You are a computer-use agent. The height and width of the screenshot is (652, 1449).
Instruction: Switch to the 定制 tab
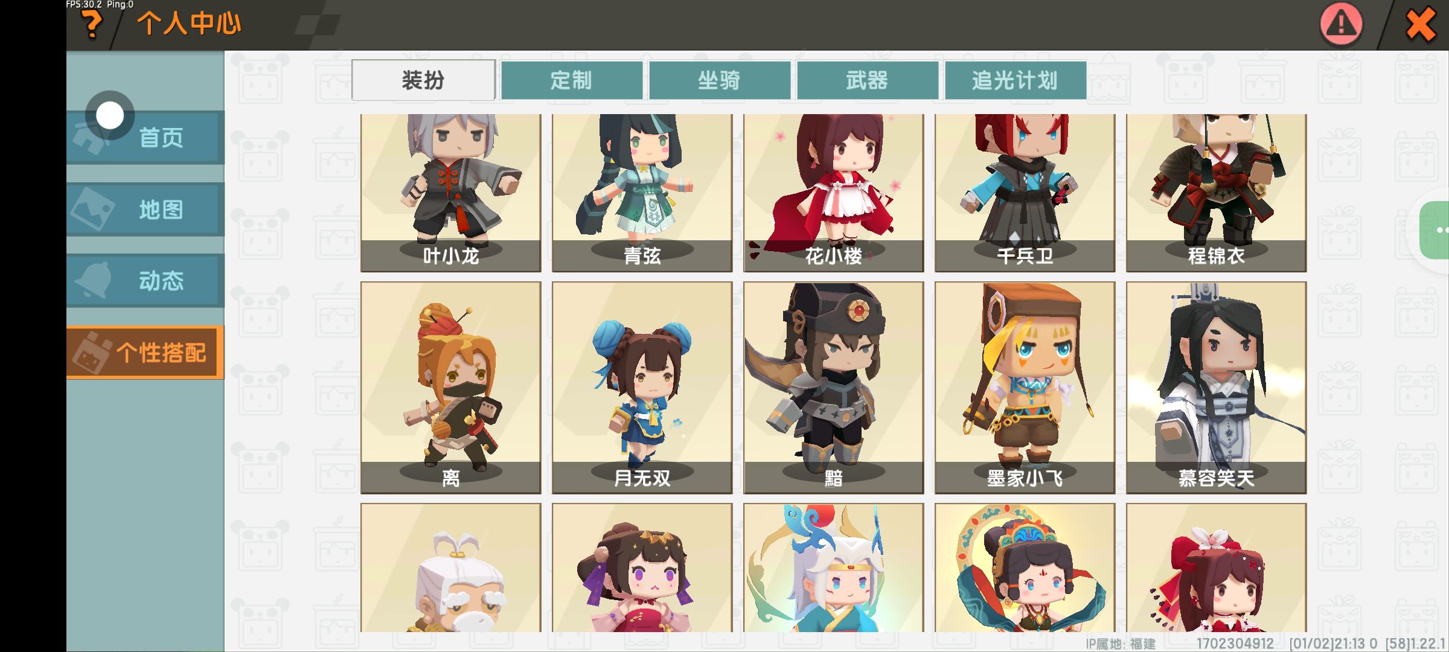click(x=571, y=80)
